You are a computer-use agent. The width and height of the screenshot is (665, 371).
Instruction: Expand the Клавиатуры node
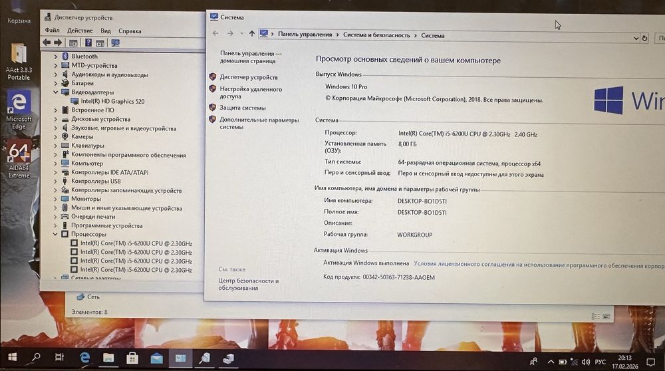(56, 146)
